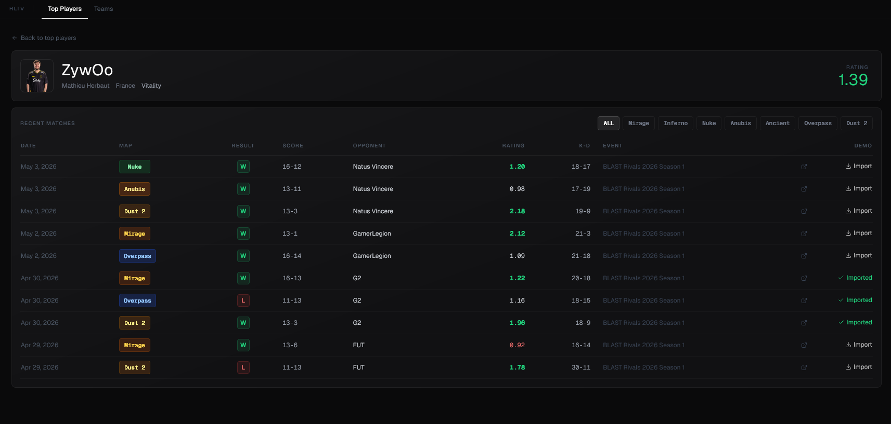Open the Vitality team link
The image size is (891, 424).
point(151,86)
